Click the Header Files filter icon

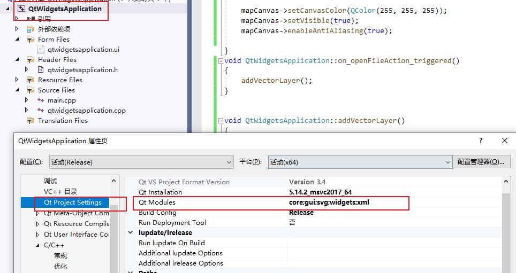(x=31, y=60)
